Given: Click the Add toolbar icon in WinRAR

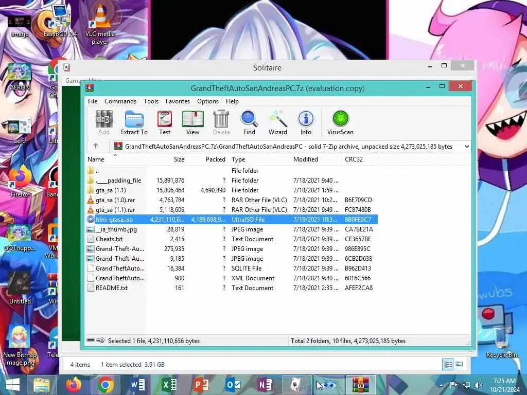Looking at the screenshot, I should [x=104, y=122].
